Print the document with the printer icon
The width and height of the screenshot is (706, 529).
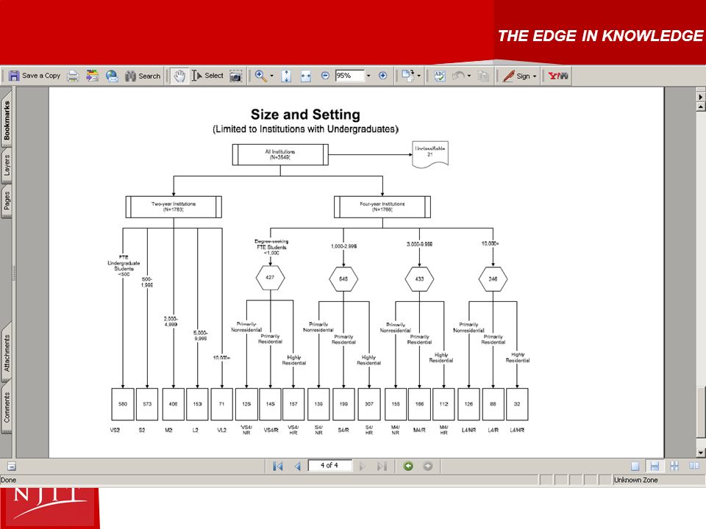pyautogui.click(x=73, y=76)
